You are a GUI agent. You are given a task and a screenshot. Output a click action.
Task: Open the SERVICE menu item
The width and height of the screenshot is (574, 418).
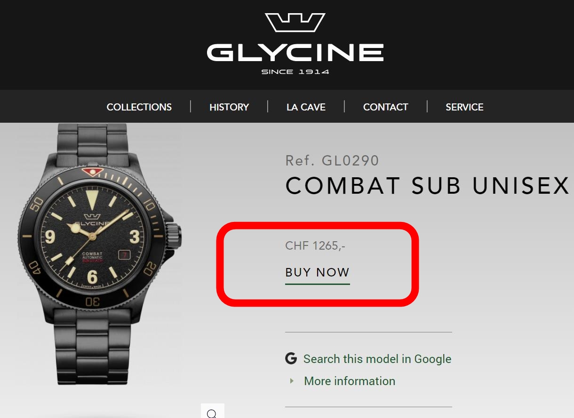(x=464, y=107)
